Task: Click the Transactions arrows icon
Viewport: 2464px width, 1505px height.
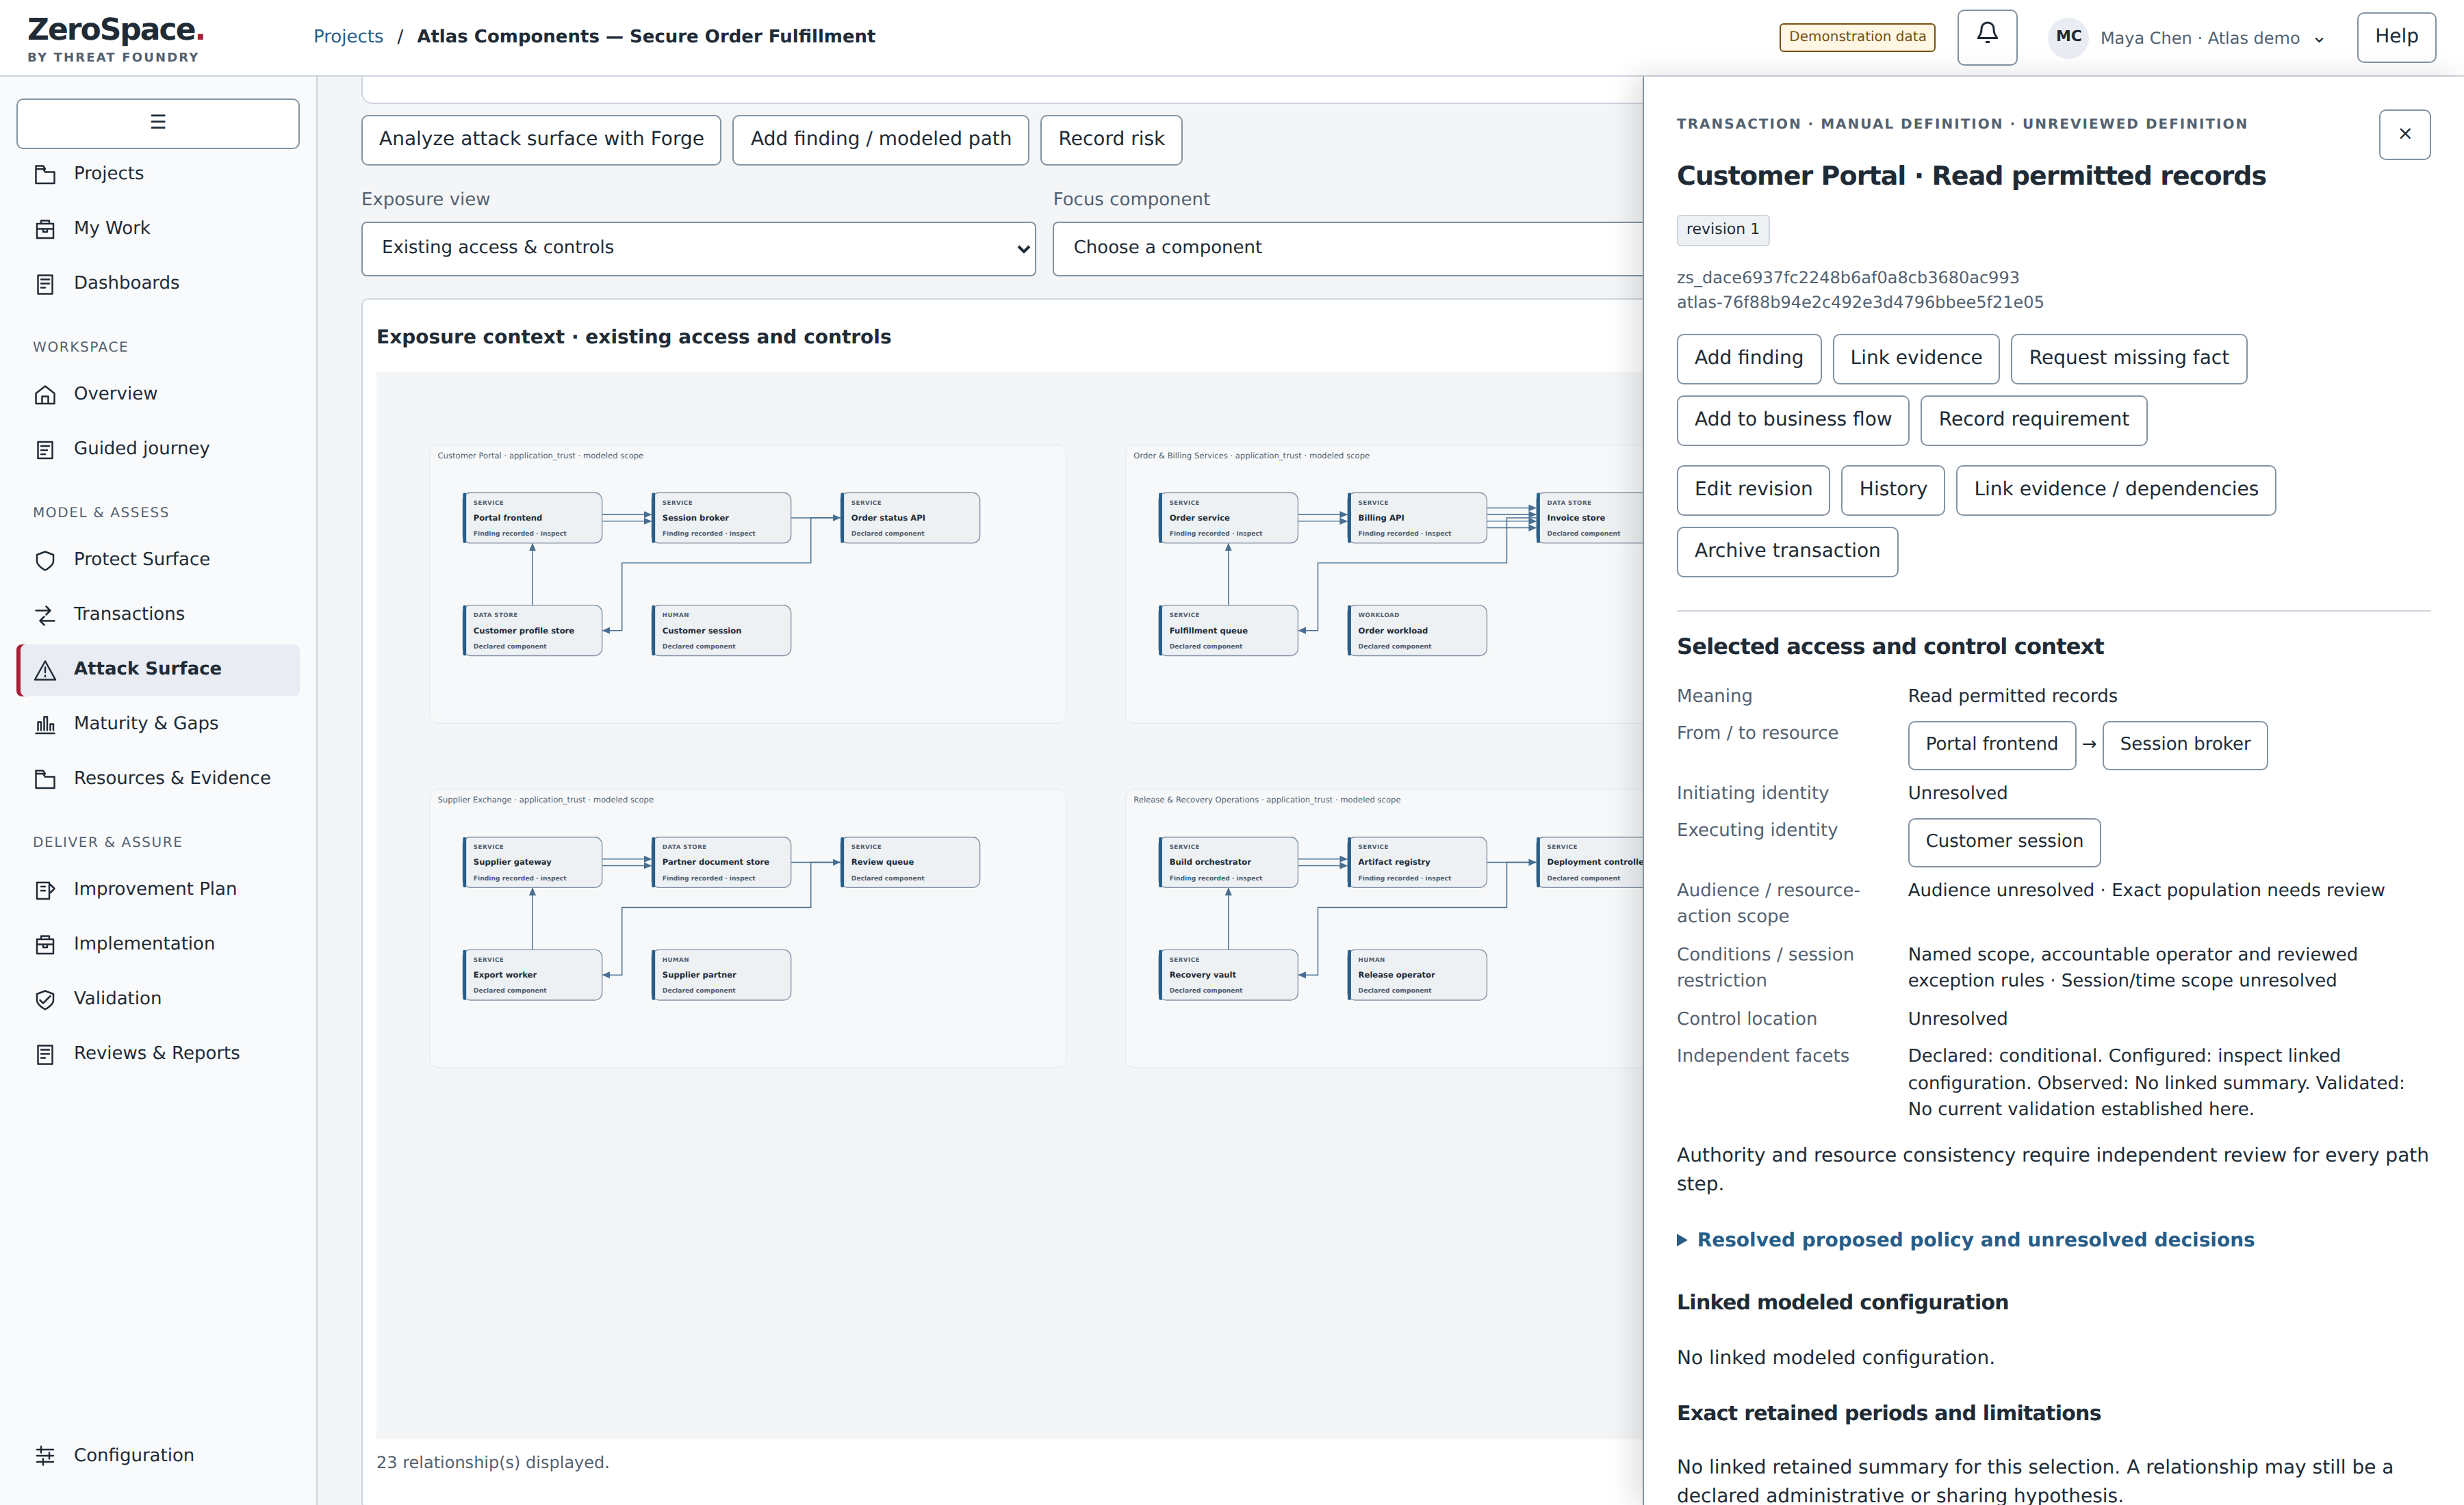Action: point(45,614)
